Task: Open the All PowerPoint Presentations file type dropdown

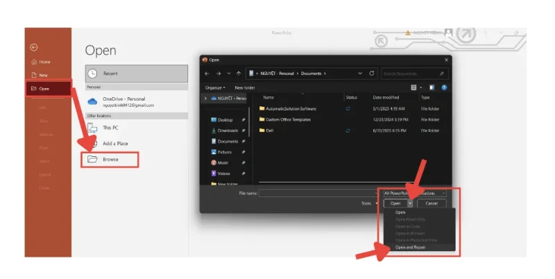Action: pos(415,194)
